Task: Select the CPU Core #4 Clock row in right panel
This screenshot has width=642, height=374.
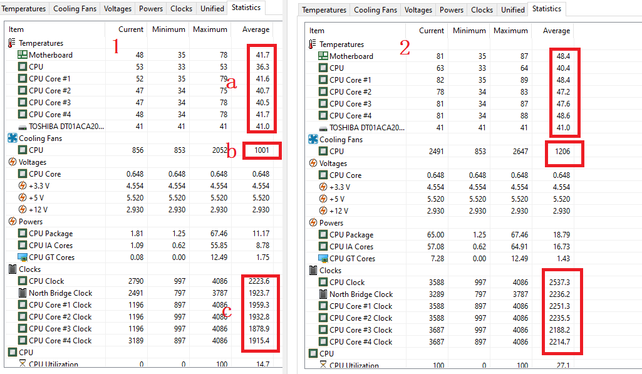Action: point(361,342)
